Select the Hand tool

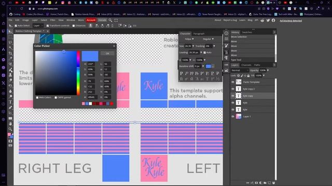click(10, 124)
